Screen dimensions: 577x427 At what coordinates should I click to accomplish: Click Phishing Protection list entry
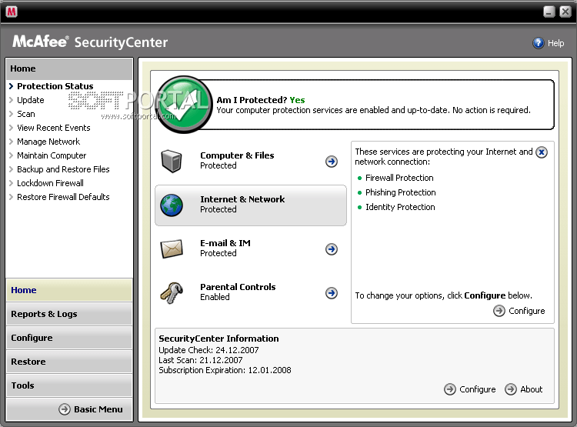(400, 192)
